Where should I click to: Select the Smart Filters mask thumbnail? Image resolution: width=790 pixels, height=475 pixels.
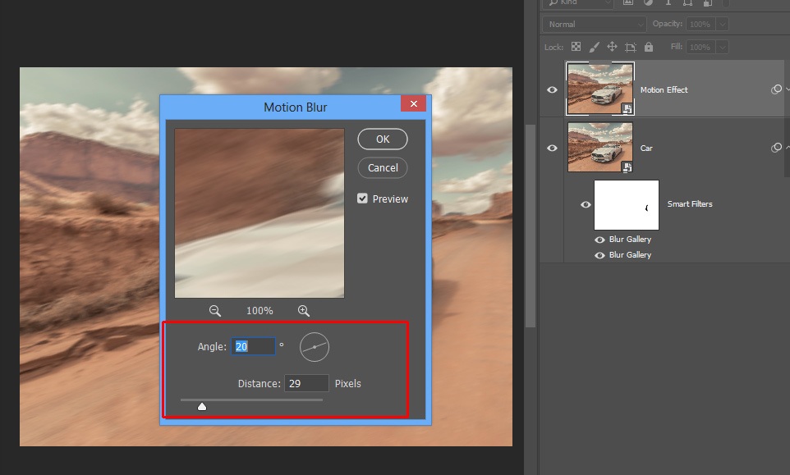pos(626,204)
